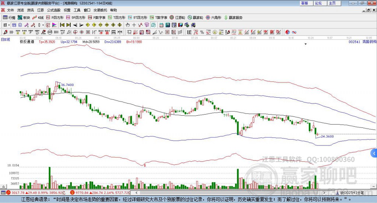This screenshot has width=377, height=203.
Task: Activate the crosshair cursor tool
Action: click(134, 25)
